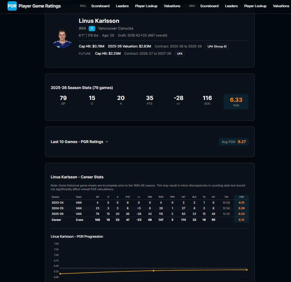This screenshot has height=282, width=291.
Task: Click the middle data point on PGR Progression chart
Action: click(x=154, y=271)
